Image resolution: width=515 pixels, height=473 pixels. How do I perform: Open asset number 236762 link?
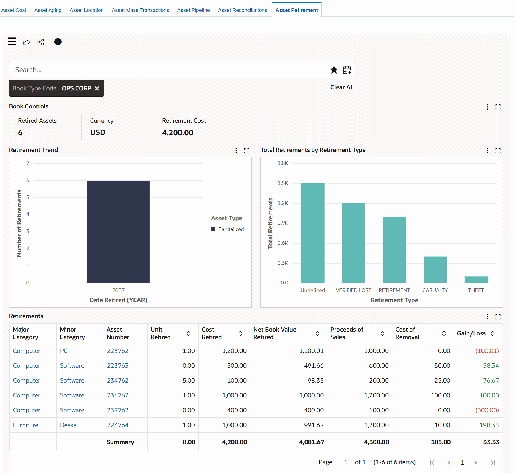click(118, 395)
